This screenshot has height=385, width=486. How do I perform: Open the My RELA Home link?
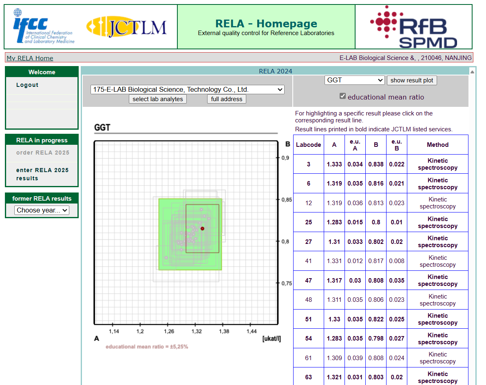pyautogui.click(x=30, y=58)
